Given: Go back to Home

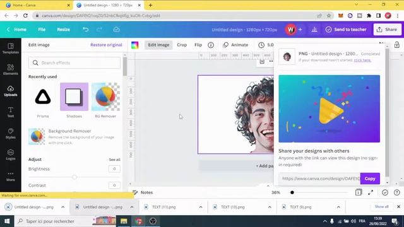Looking at the screenshot, I should click(x=17, y=30).
